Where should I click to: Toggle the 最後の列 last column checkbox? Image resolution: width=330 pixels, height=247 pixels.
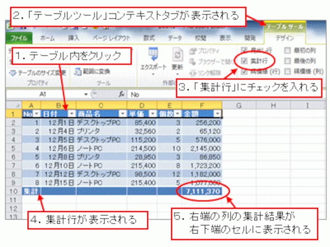point(287,61)
